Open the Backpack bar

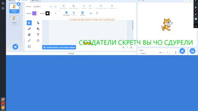click(x=71, y=53)
